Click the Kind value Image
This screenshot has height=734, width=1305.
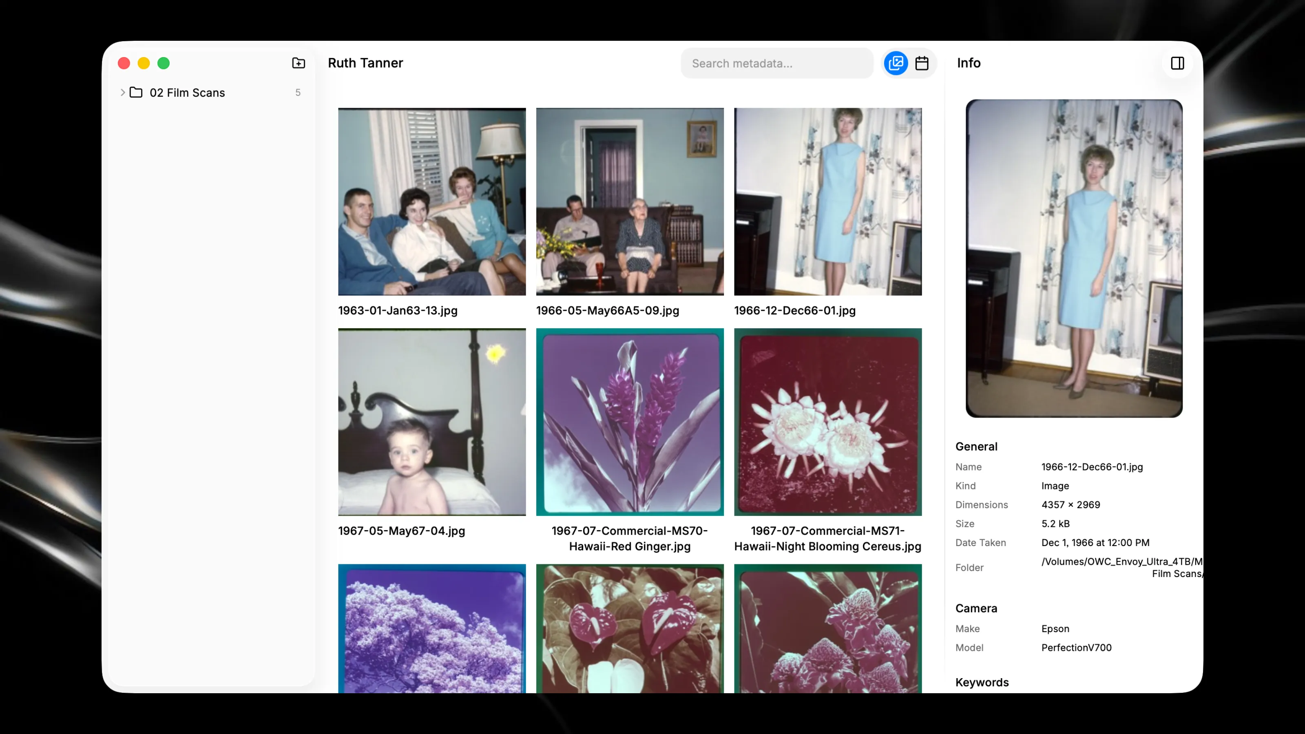pos(1055,486)
